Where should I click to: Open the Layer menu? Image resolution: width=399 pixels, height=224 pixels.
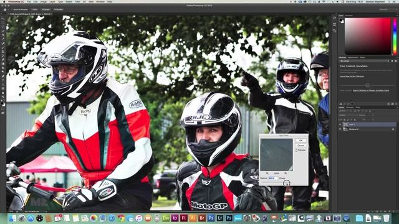52,1
